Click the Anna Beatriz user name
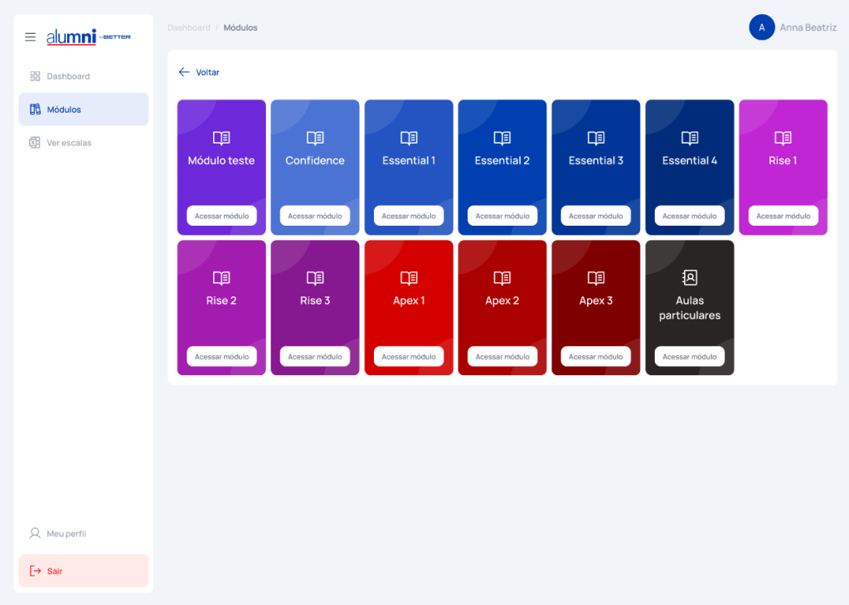The width and height of the screenshot is (849, 605). (808, 28)
